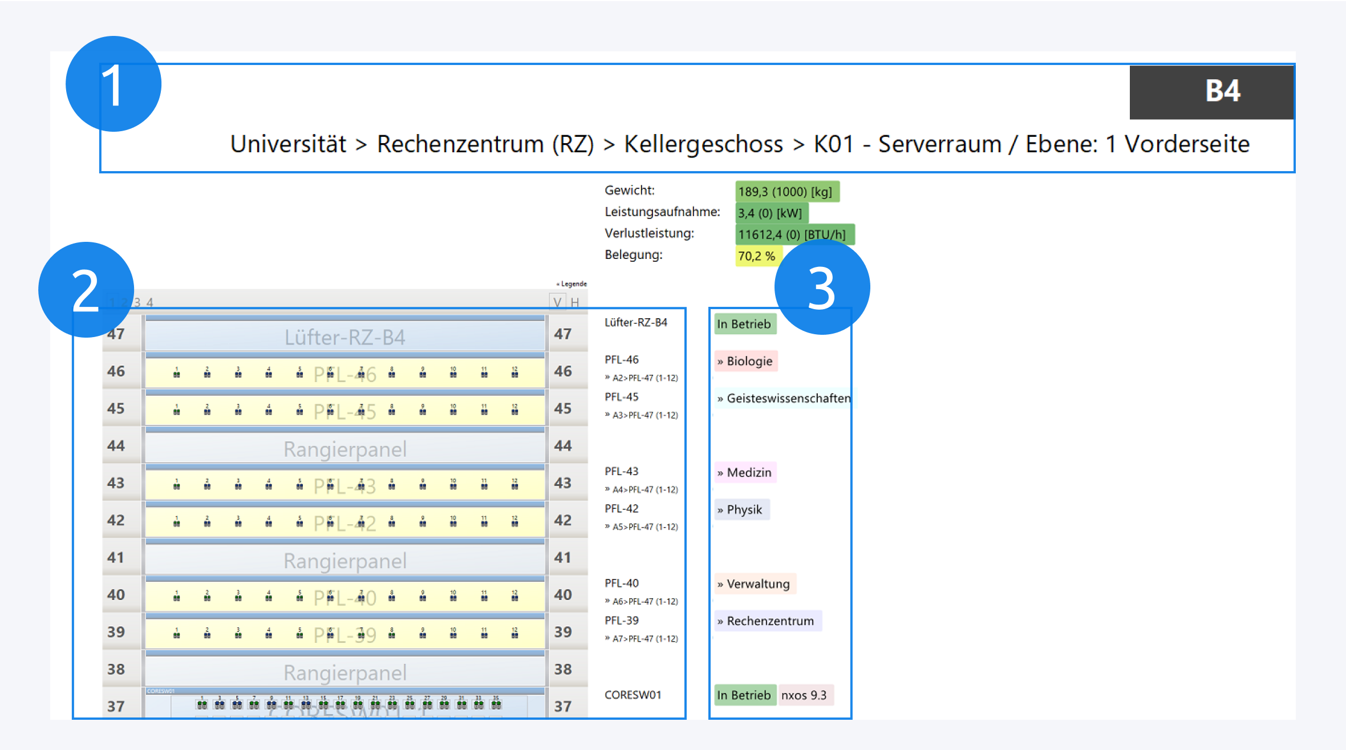Click port 12 on patch panel PFL-45
The height and width of the screenshot is (750, 1346).
click(x=515, y=411)
